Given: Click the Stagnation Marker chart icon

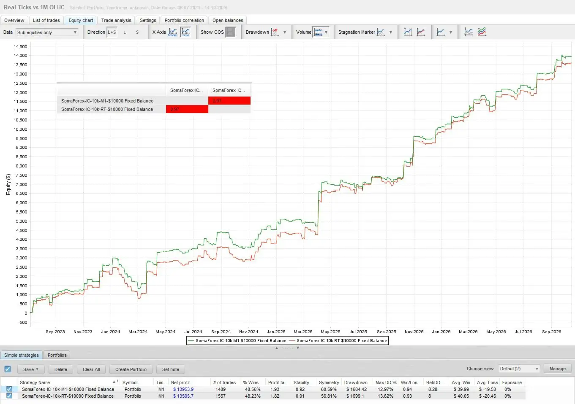Looking at the screenshot, I should tap(381, 32).
